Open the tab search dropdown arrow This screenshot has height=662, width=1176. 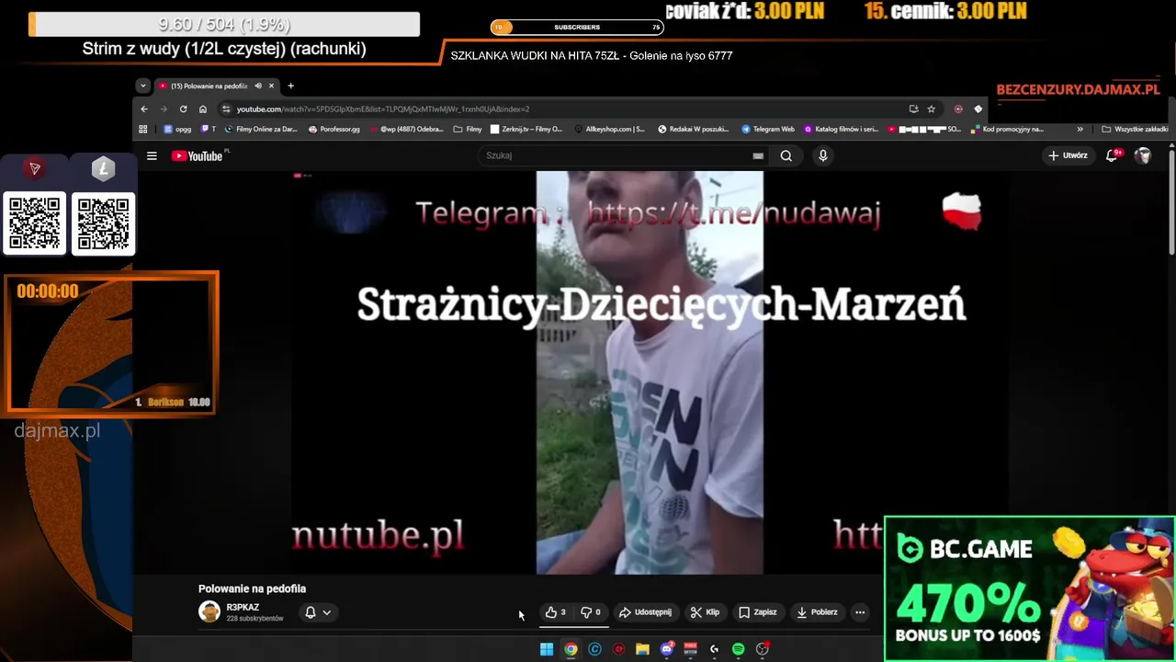coord(142,86)
